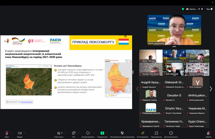Viewport: 215px width, 139px height.
Task: Open the Дополнительно more options menu
Action: click(171, 133)
